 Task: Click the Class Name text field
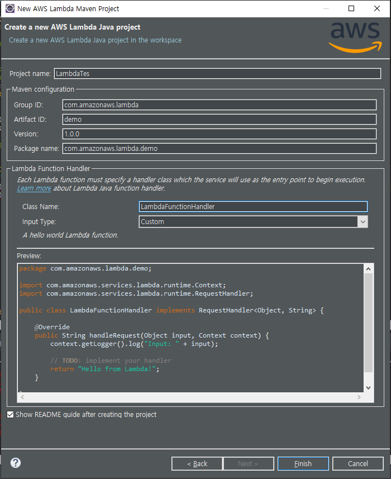click(253, 206)
